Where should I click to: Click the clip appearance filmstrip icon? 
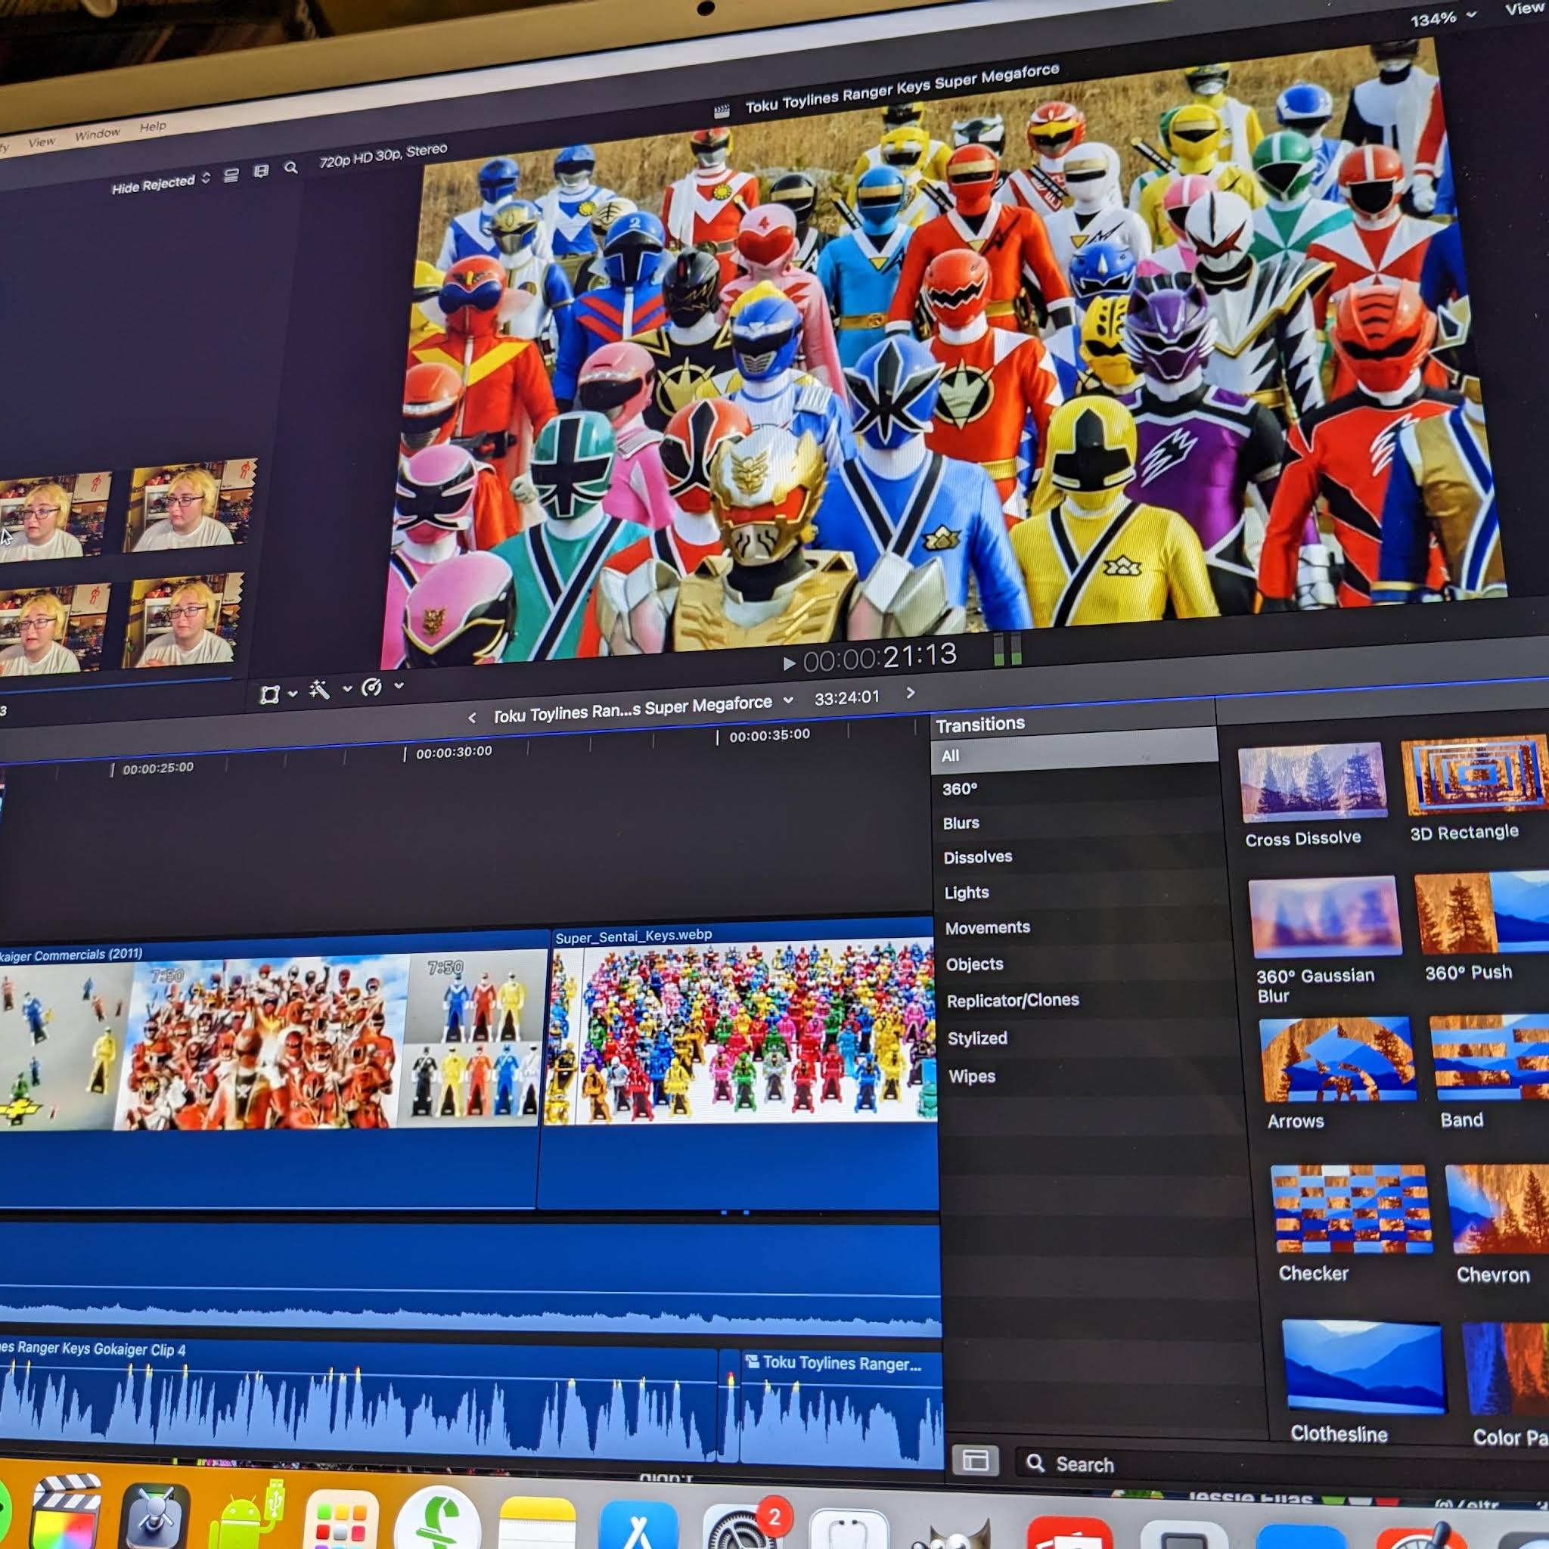click(x=262, y=171)
